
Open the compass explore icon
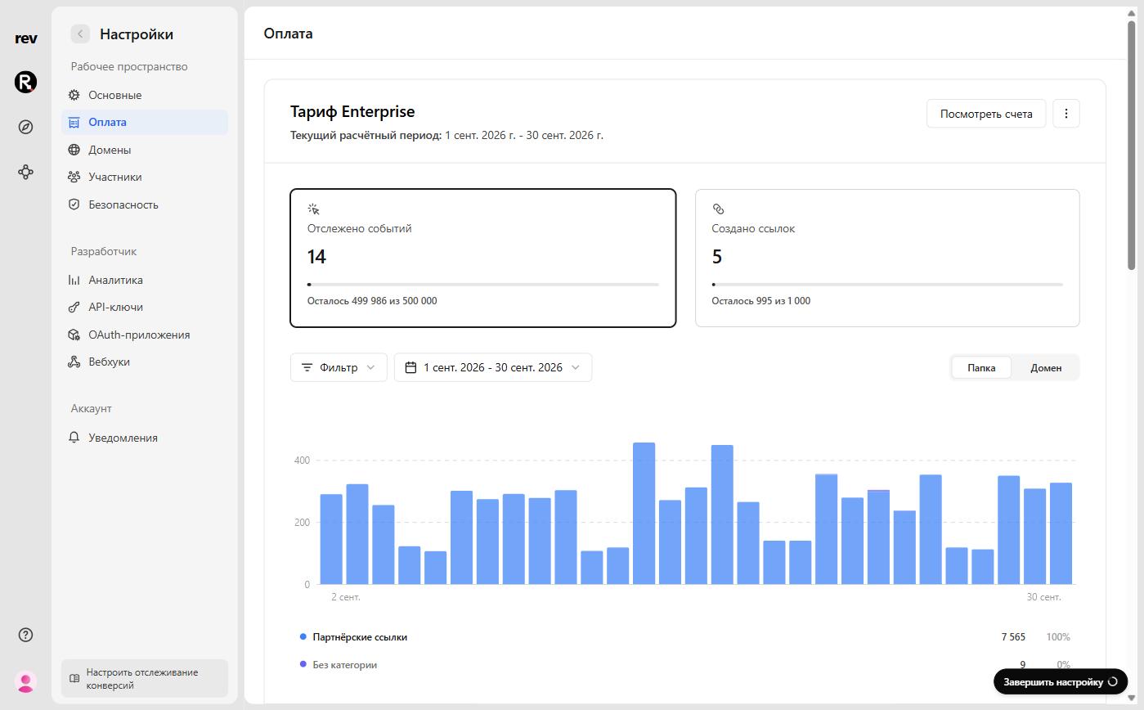coord(25,127)
